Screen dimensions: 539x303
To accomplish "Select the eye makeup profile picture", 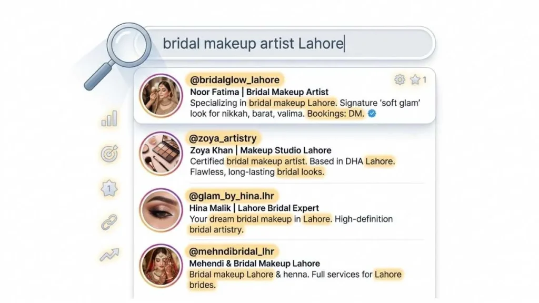I will [161, 210].
